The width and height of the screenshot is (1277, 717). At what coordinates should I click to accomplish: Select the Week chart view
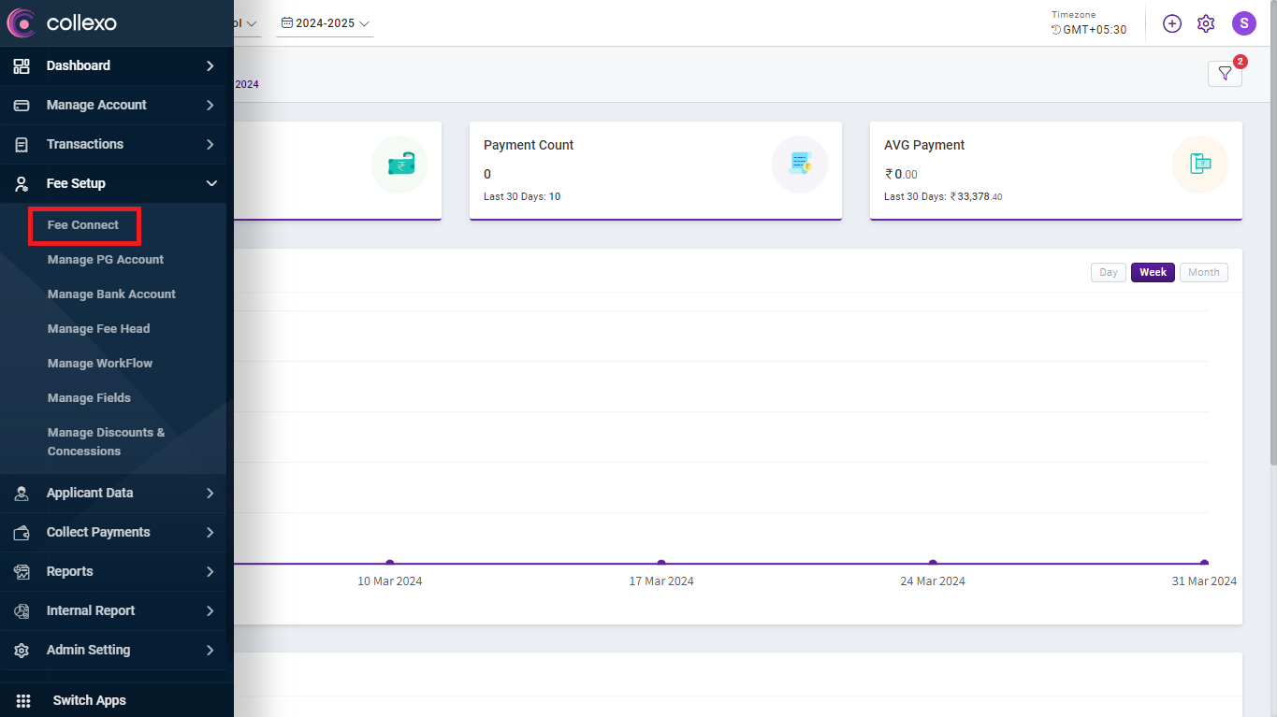1153,272
